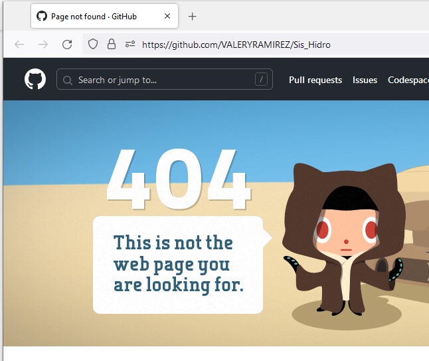The image size is (429, 361).
Task: Open a new browser tab
Action: tap(193, 17)
